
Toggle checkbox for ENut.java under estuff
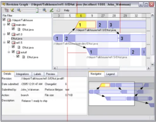(18, 56)
